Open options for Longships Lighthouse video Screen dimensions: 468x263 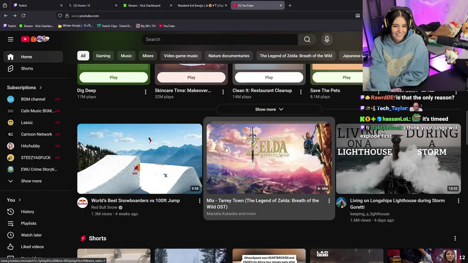coord(458,201)
